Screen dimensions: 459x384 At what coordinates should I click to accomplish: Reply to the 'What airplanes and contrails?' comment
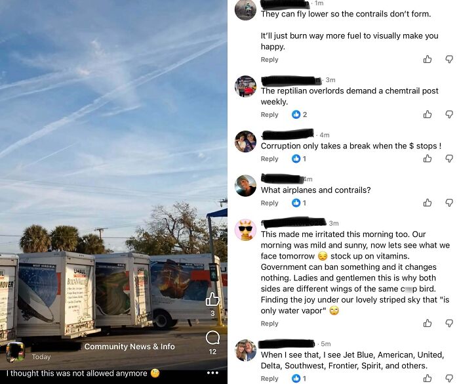[269, 203]
